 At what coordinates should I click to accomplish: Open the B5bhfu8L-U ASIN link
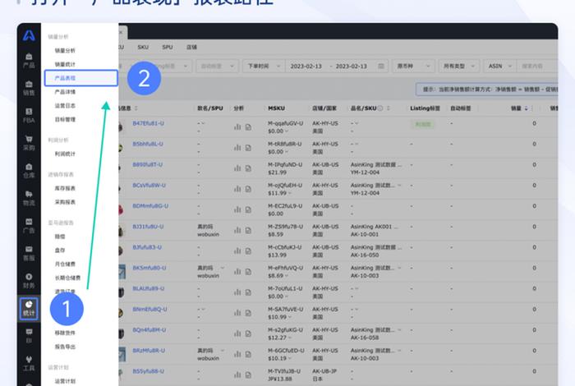148,144
